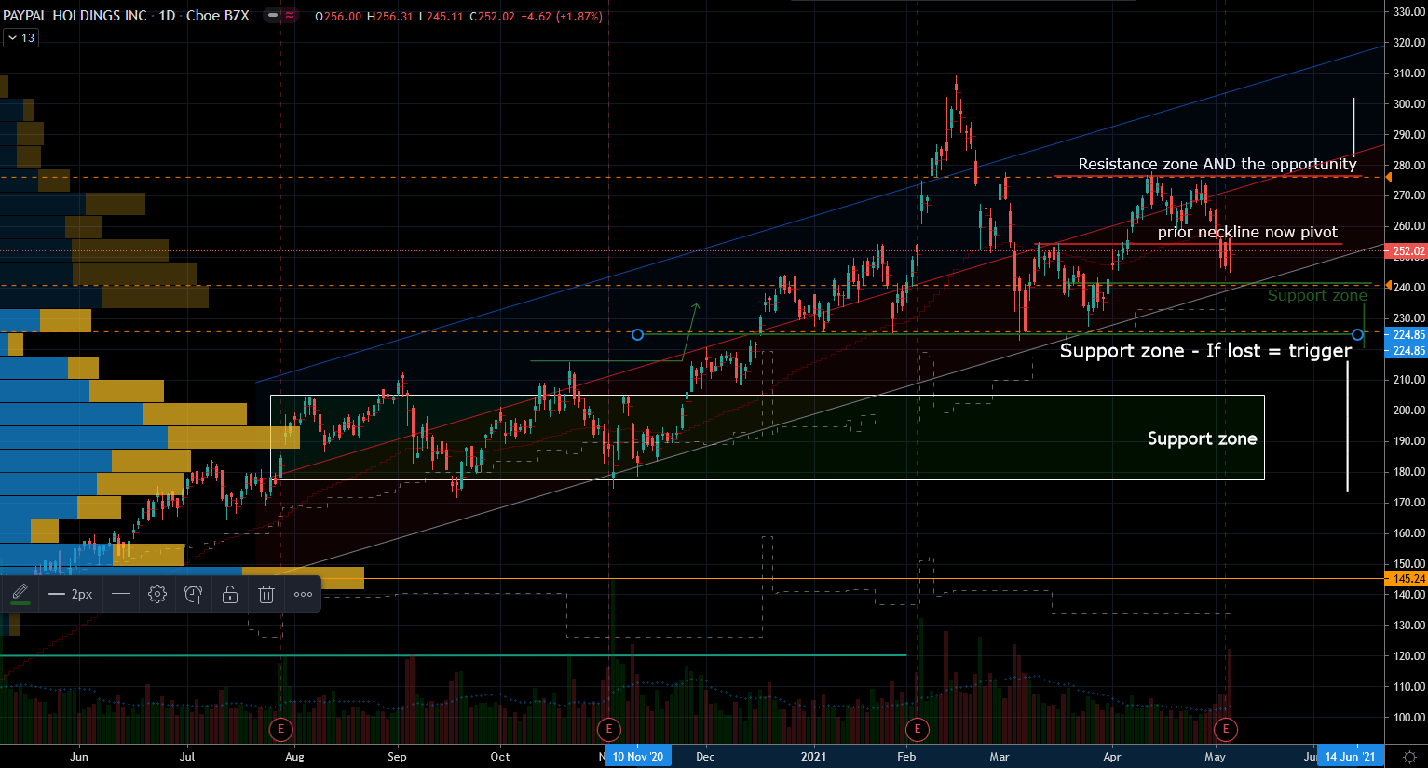Click the data status indicator beside Cboe BZX
Screen dimensions: 1428x768
pos(279,16)
